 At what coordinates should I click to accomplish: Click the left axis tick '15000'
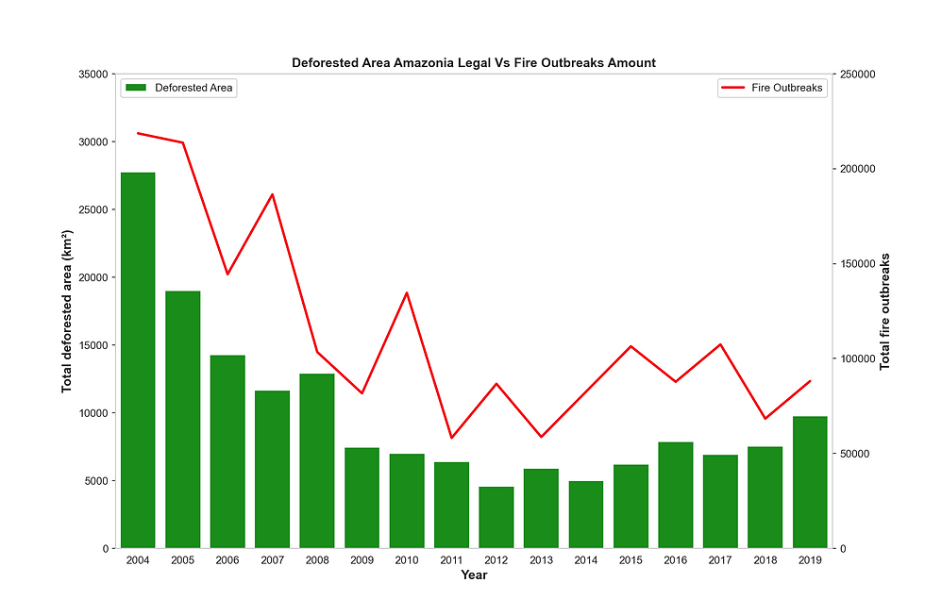93,345
